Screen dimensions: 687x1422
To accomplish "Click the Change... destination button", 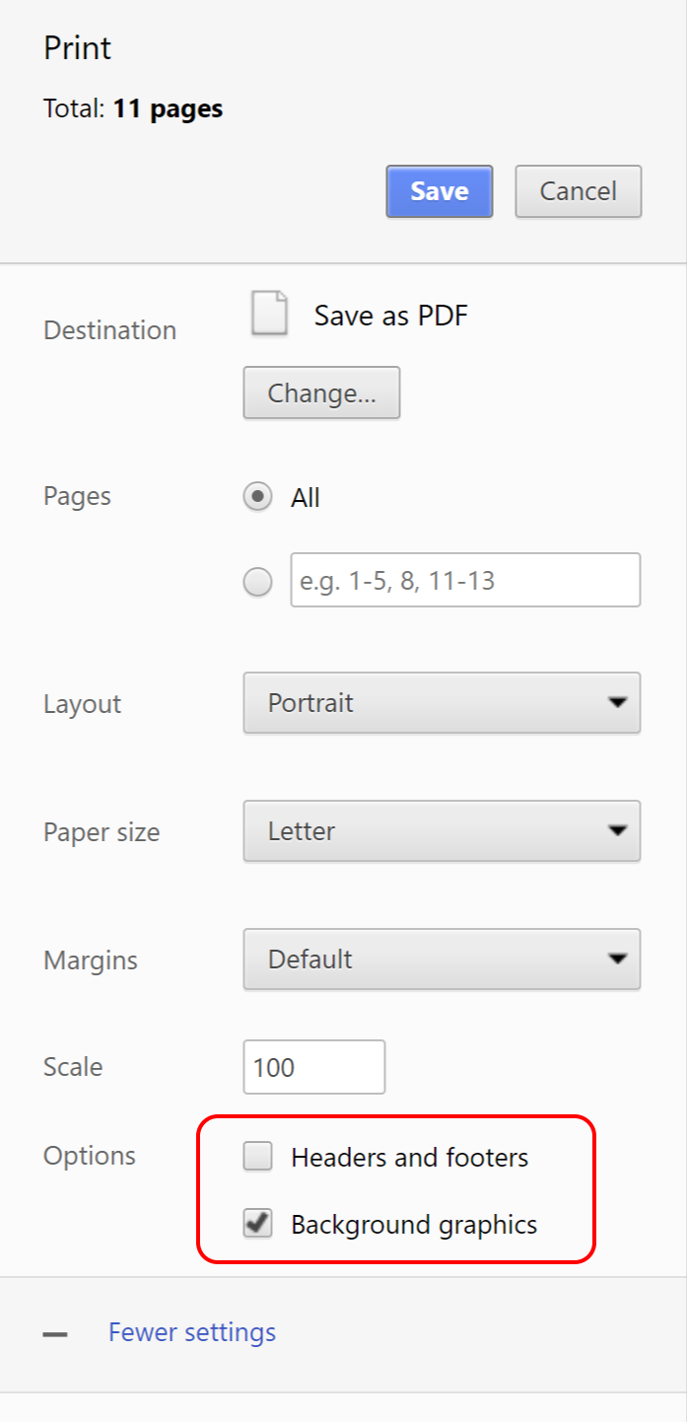I will coord(321,393).
